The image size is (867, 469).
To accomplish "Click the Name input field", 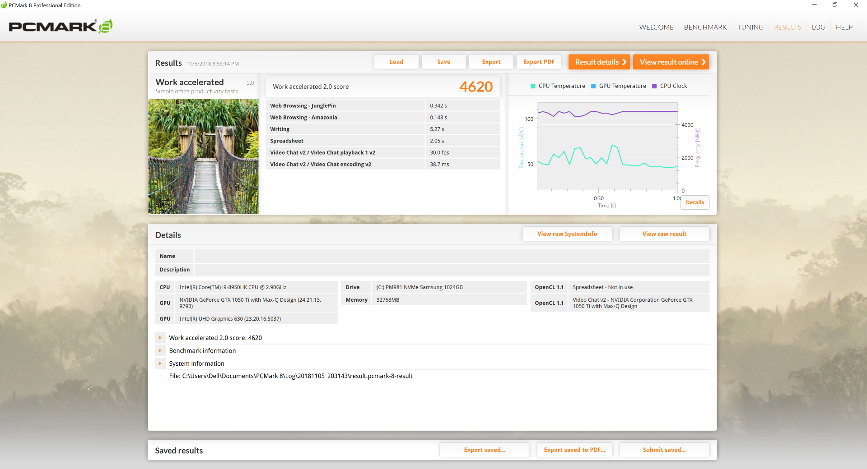I will point(452,256).
